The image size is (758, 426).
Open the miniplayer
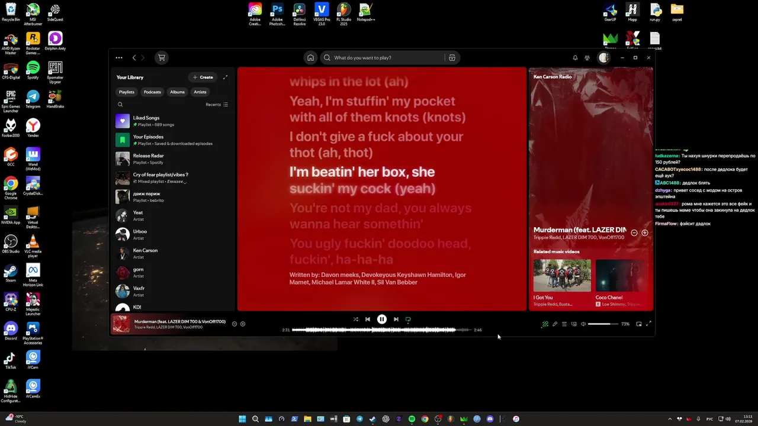pos(639,324)
